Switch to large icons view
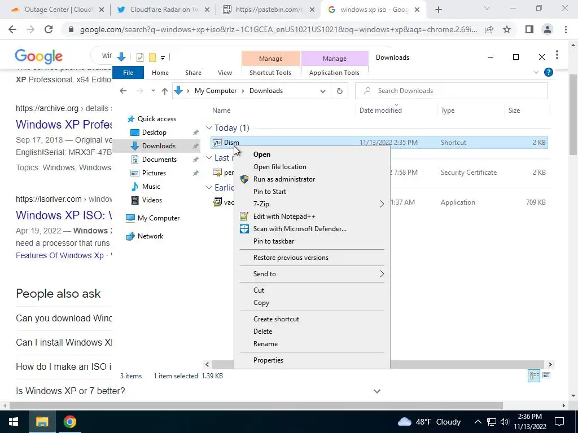 pyautogui.click(x=546, y=375)
